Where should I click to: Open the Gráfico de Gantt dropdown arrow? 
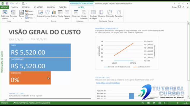click(7, 18)
